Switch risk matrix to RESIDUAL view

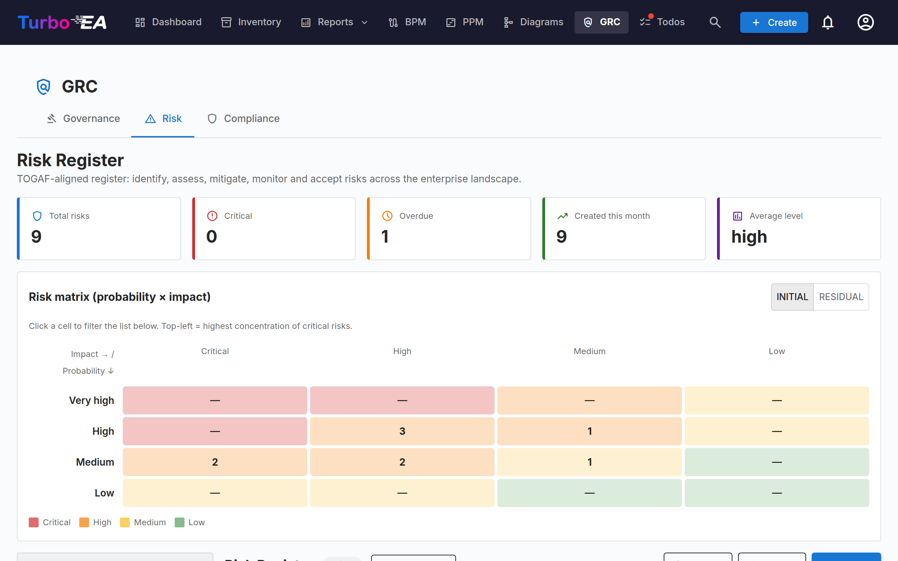[x=841, y=297]
